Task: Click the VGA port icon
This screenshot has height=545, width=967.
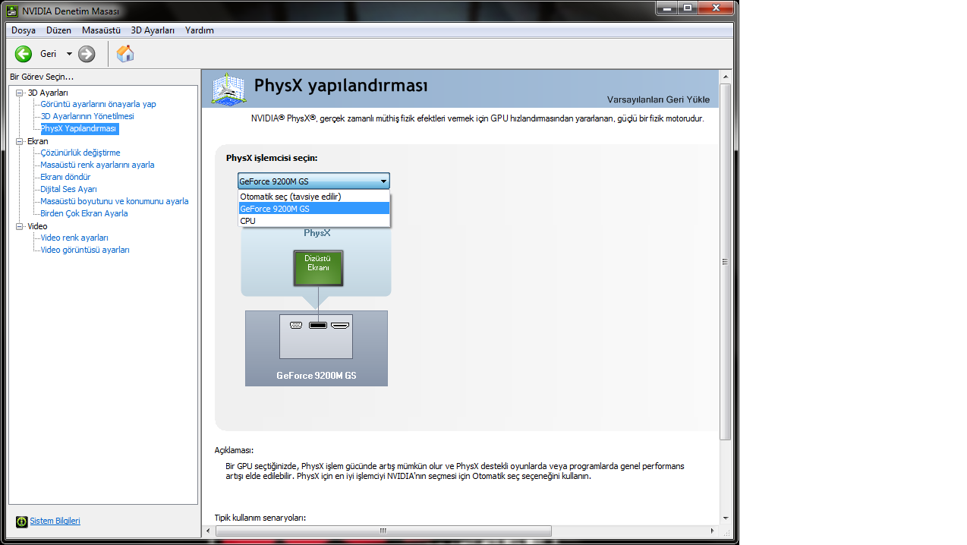Action: (x=296, y=325)
